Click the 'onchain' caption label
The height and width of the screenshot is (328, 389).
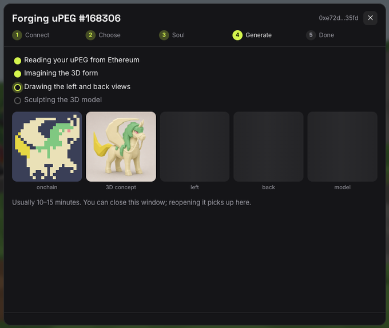coord(47,187)
